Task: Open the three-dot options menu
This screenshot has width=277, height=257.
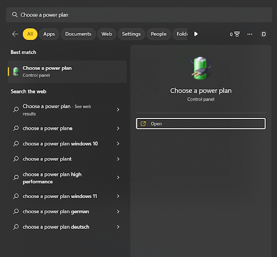Action: (250, 34)
